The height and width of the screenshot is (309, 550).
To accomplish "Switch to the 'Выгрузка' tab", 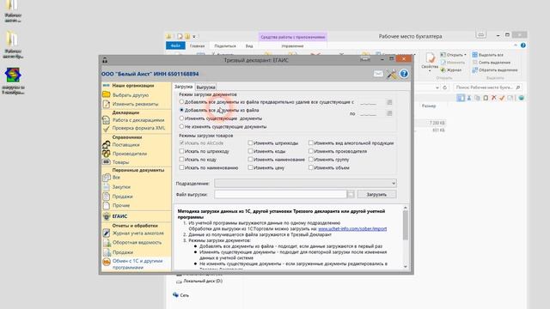I will point(205,88).
